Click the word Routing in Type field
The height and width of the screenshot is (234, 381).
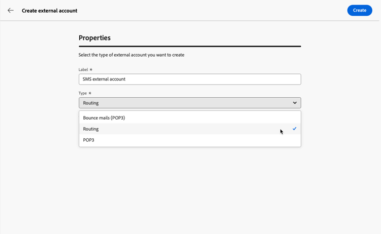pyautogui.click(x=91, y=103)
